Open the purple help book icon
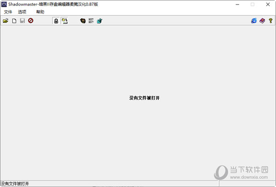This screenshot has width=276, height=187. 262,21
